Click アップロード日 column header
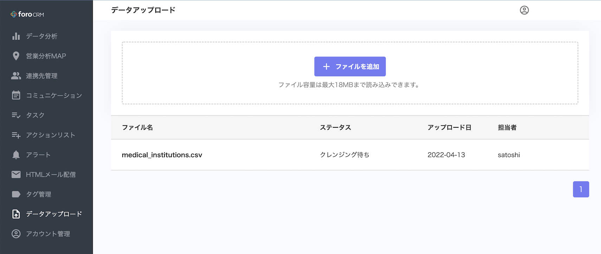 [x=450, y=127]
